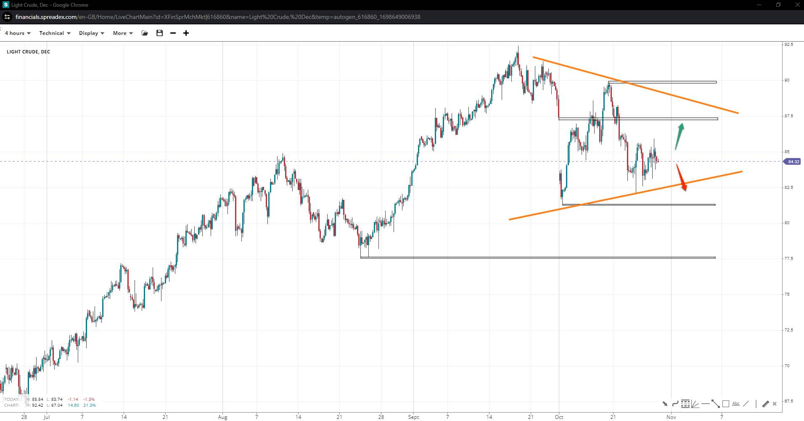Click the X to delete drawings
This screenshot has width=804, height=421.
[775, 404]
